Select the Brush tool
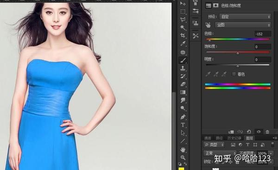This screenshot has height=170, width=278. click(183, 60)
